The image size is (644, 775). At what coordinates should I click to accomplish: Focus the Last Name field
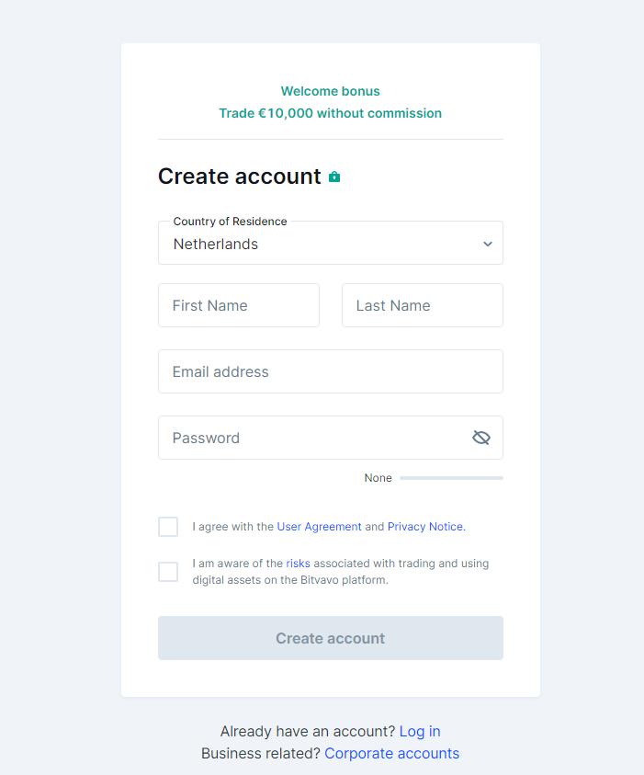coord(423,305)
